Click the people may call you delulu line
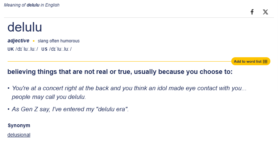This screenshot has width=278, height=146. [x=49, y=97]
